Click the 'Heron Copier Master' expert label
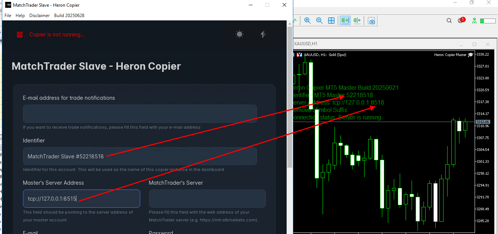Viewport: 498px width, 234px height. (x=450, y=55)
